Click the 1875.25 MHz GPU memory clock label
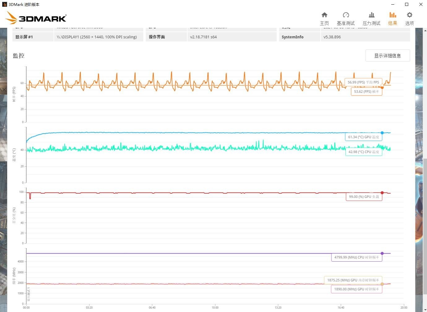This screenshot has height=312, width=427. (x=353, y=280)
